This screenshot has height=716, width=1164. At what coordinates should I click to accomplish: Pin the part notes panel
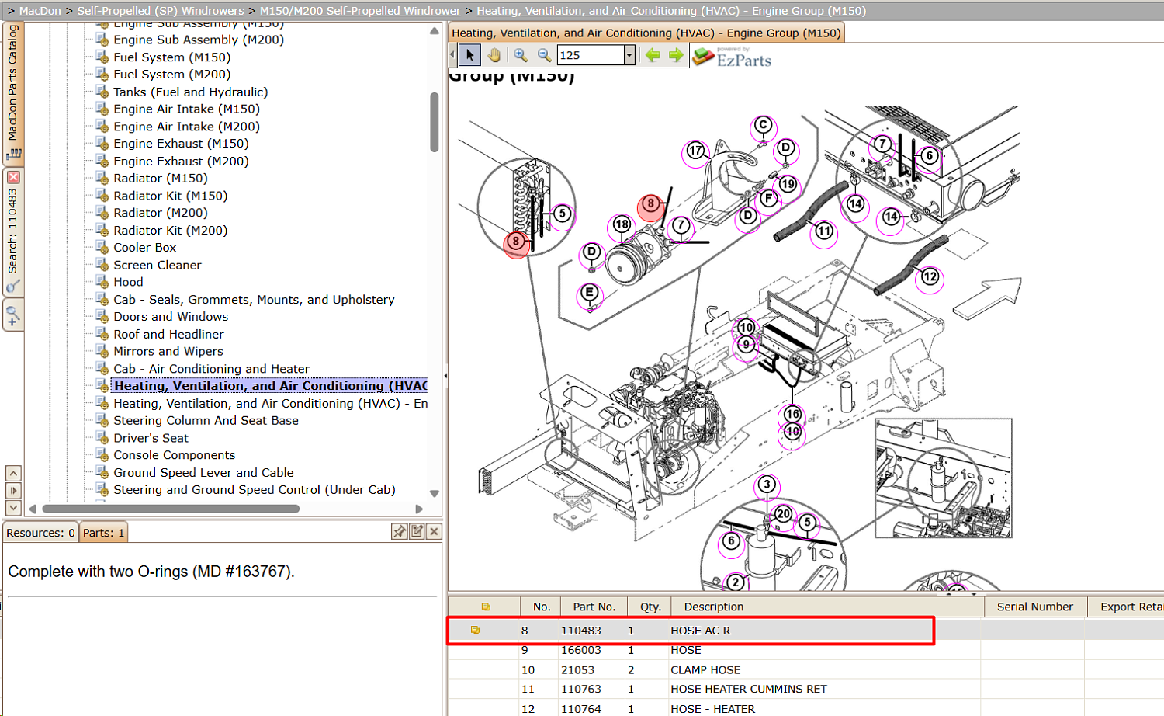tap(400, 531)
